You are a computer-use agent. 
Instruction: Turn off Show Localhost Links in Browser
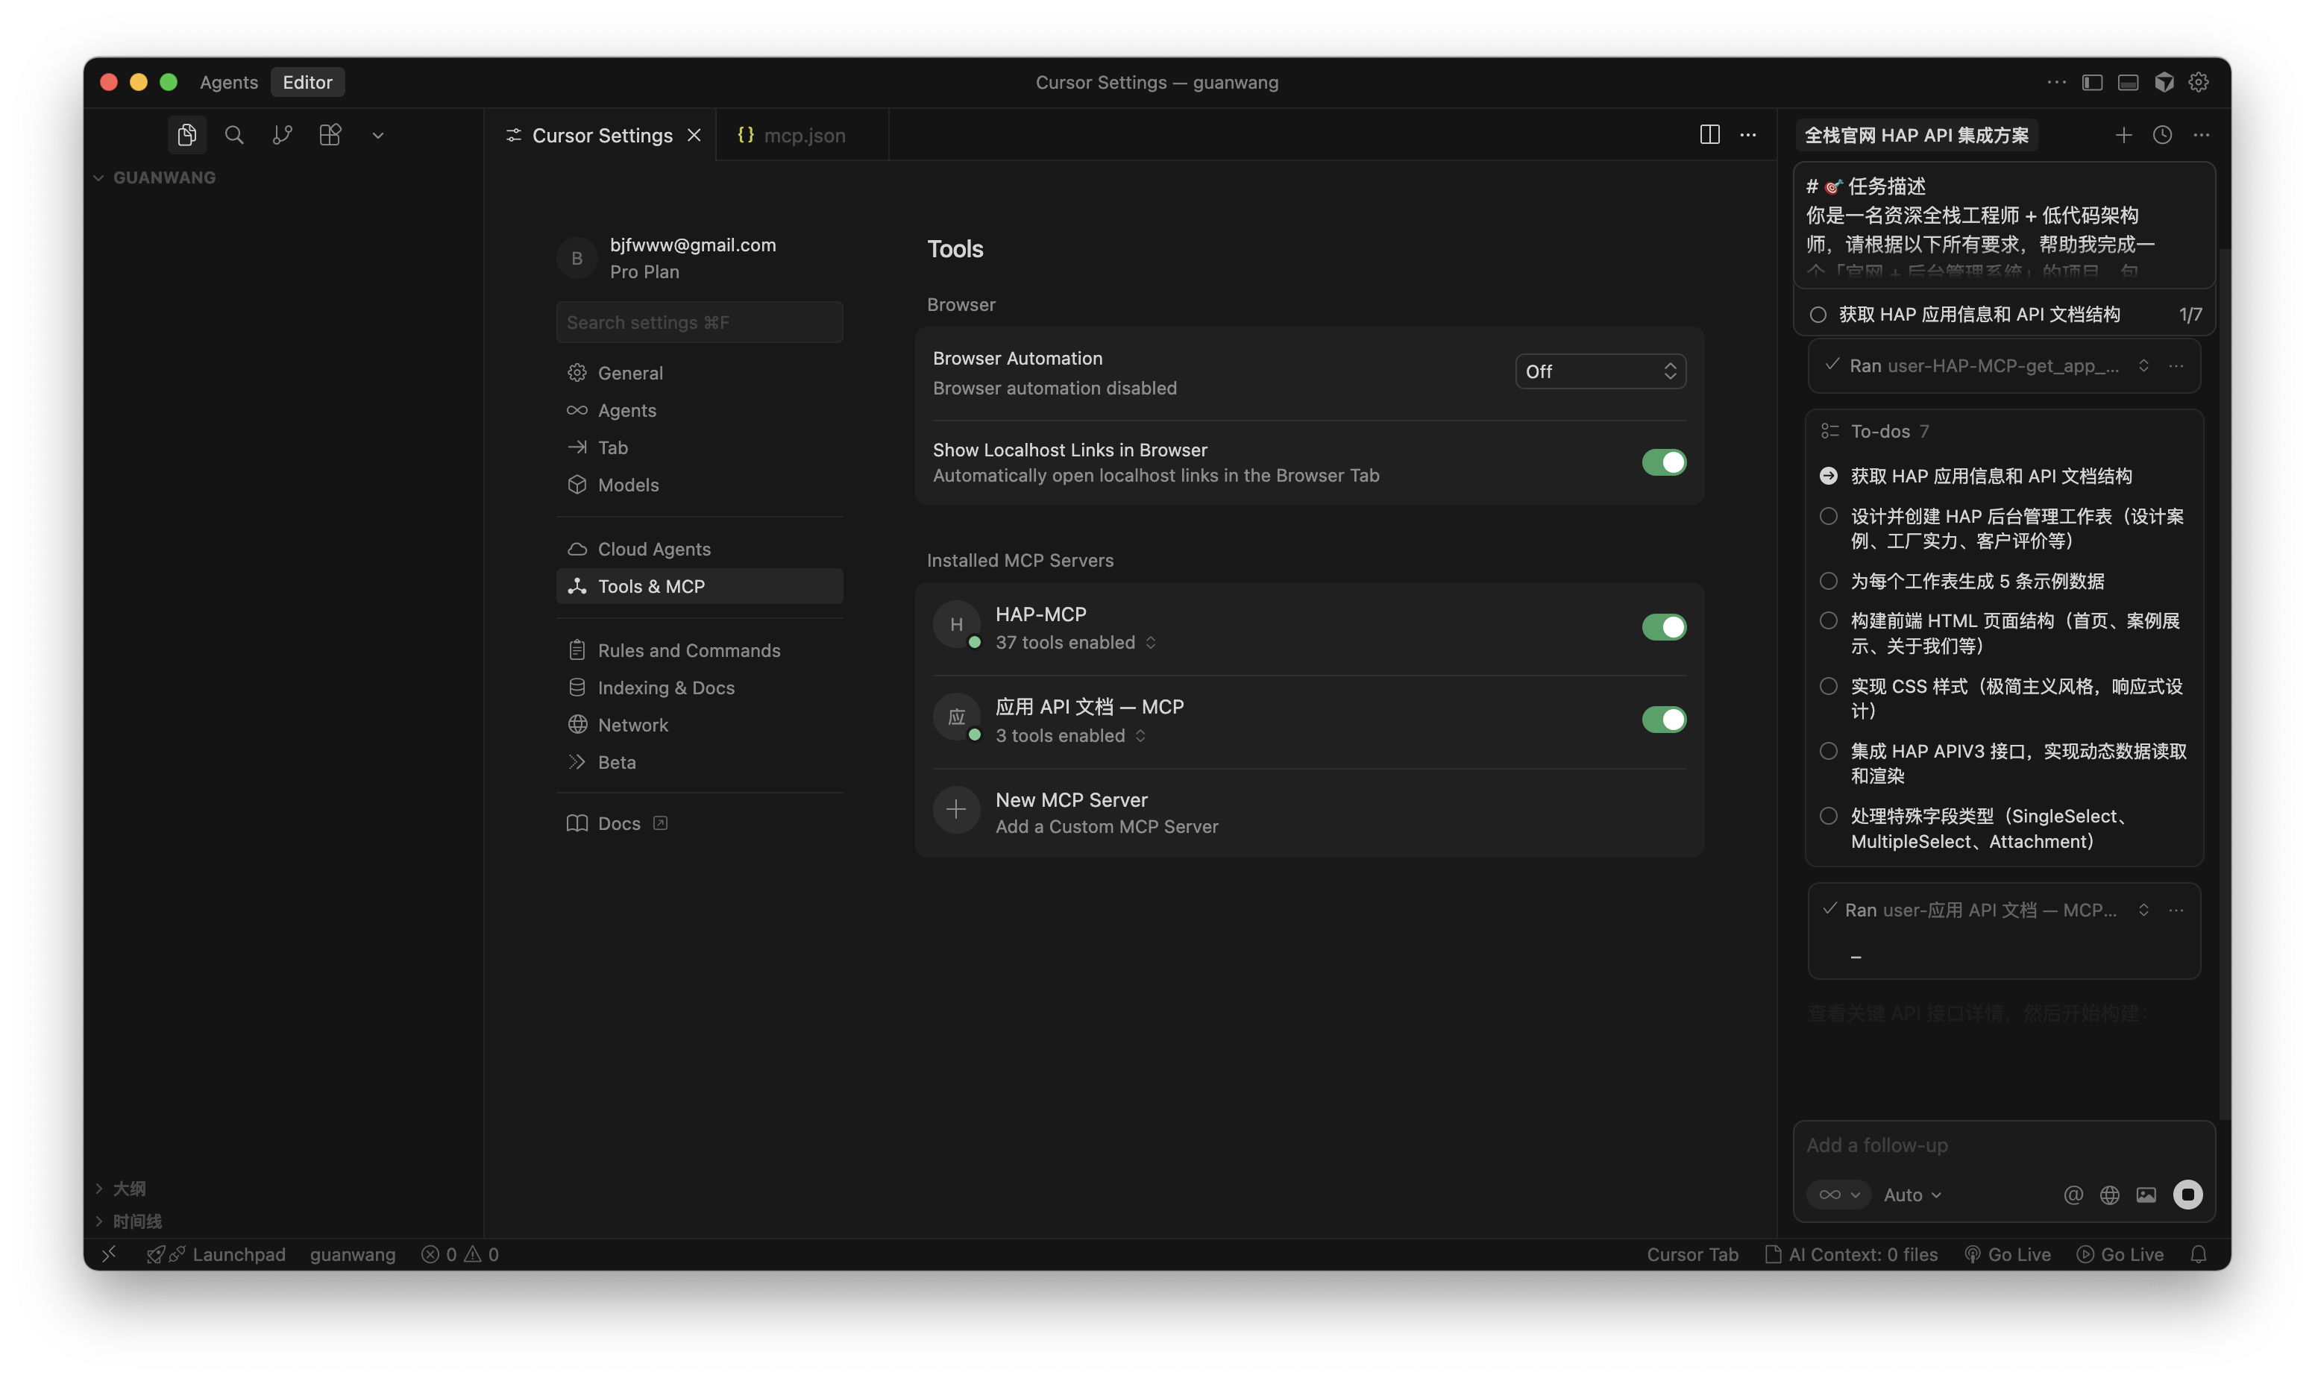pyautogui.click(x=1664, y=462)
